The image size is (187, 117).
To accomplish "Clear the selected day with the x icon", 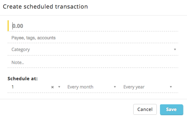I will (x=52, y=87).
